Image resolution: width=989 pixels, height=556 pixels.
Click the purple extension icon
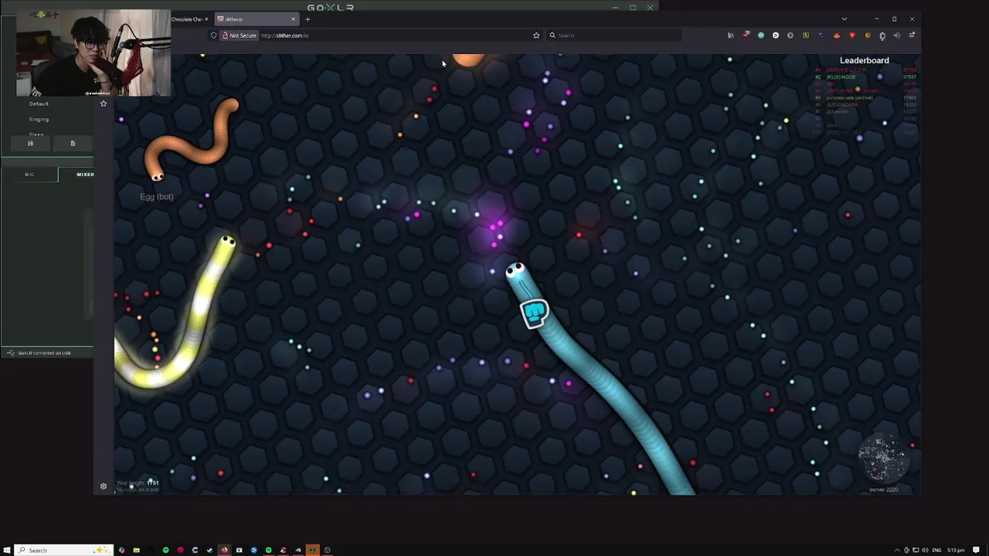point(821,36)
